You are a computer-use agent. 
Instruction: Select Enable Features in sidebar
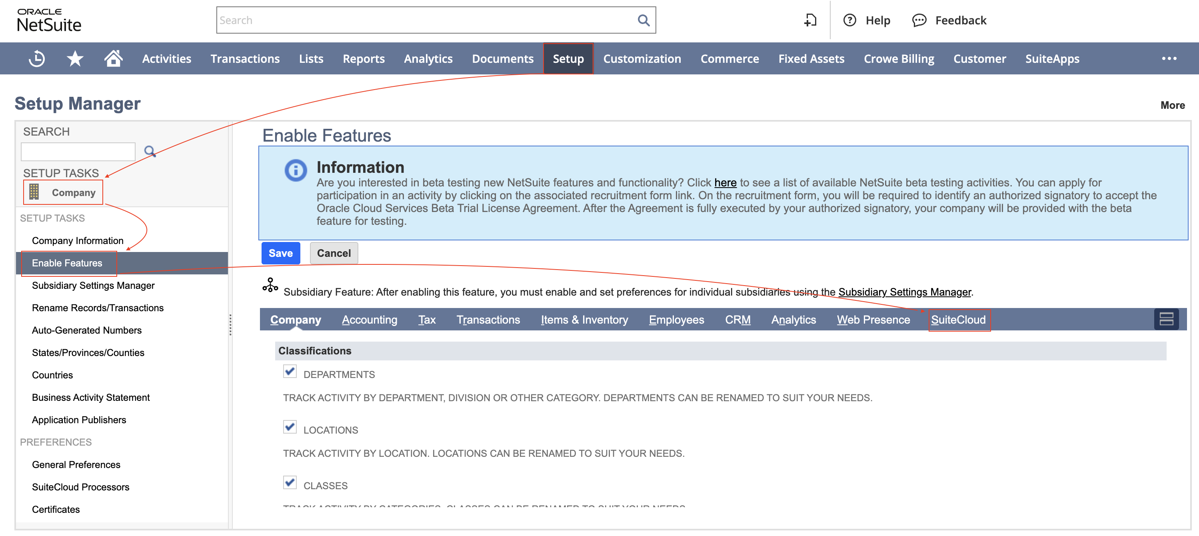tap(67, 263)
